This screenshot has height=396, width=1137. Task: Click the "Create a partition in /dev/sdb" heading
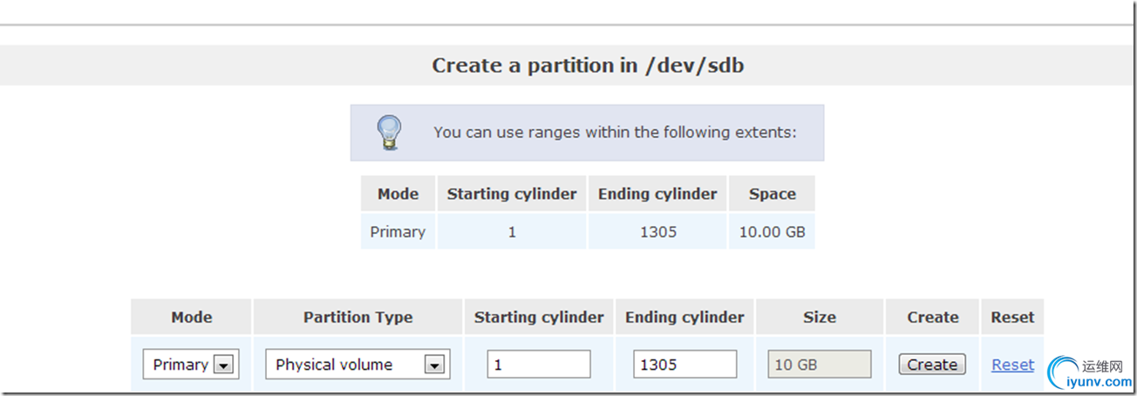pos(588,65)
